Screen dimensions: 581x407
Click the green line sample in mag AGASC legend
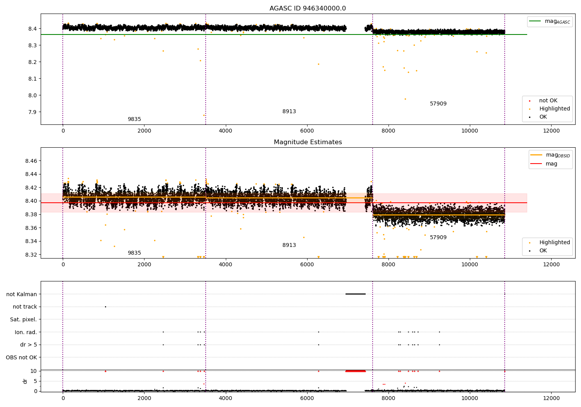point(535,21)
